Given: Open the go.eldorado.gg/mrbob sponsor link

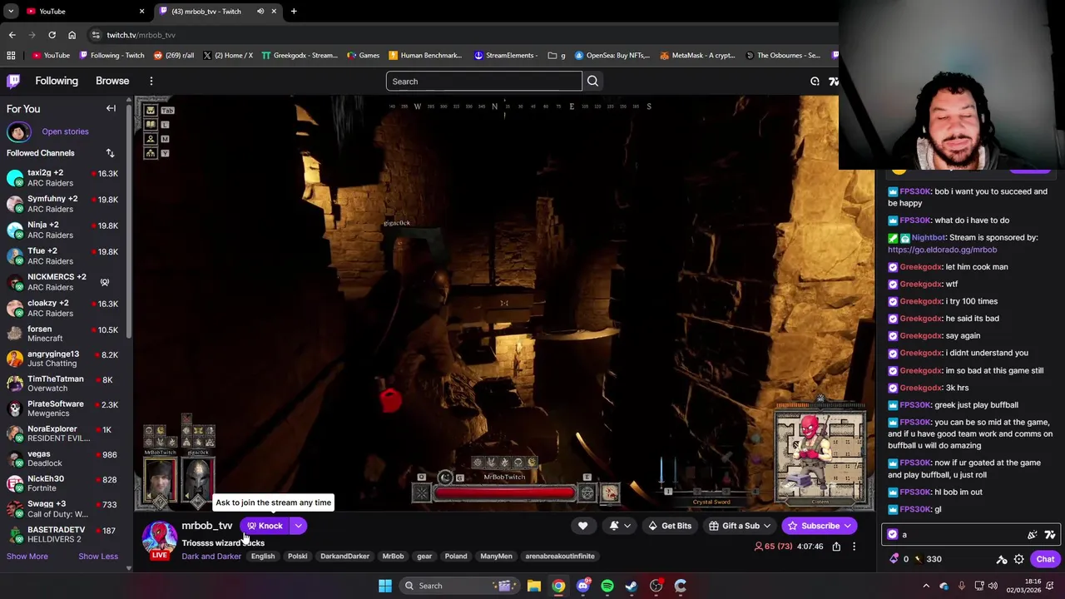Looking at the screenshot, I should pyautogui.click(x=942, y=250).
